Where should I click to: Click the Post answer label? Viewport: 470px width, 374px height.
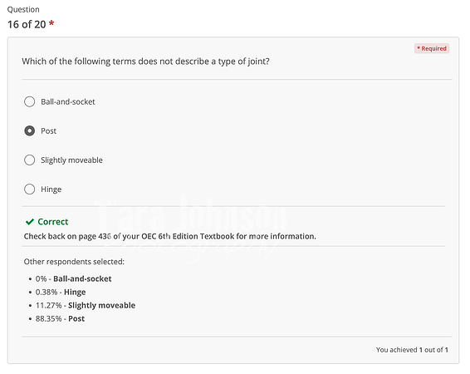pos(48,130)
